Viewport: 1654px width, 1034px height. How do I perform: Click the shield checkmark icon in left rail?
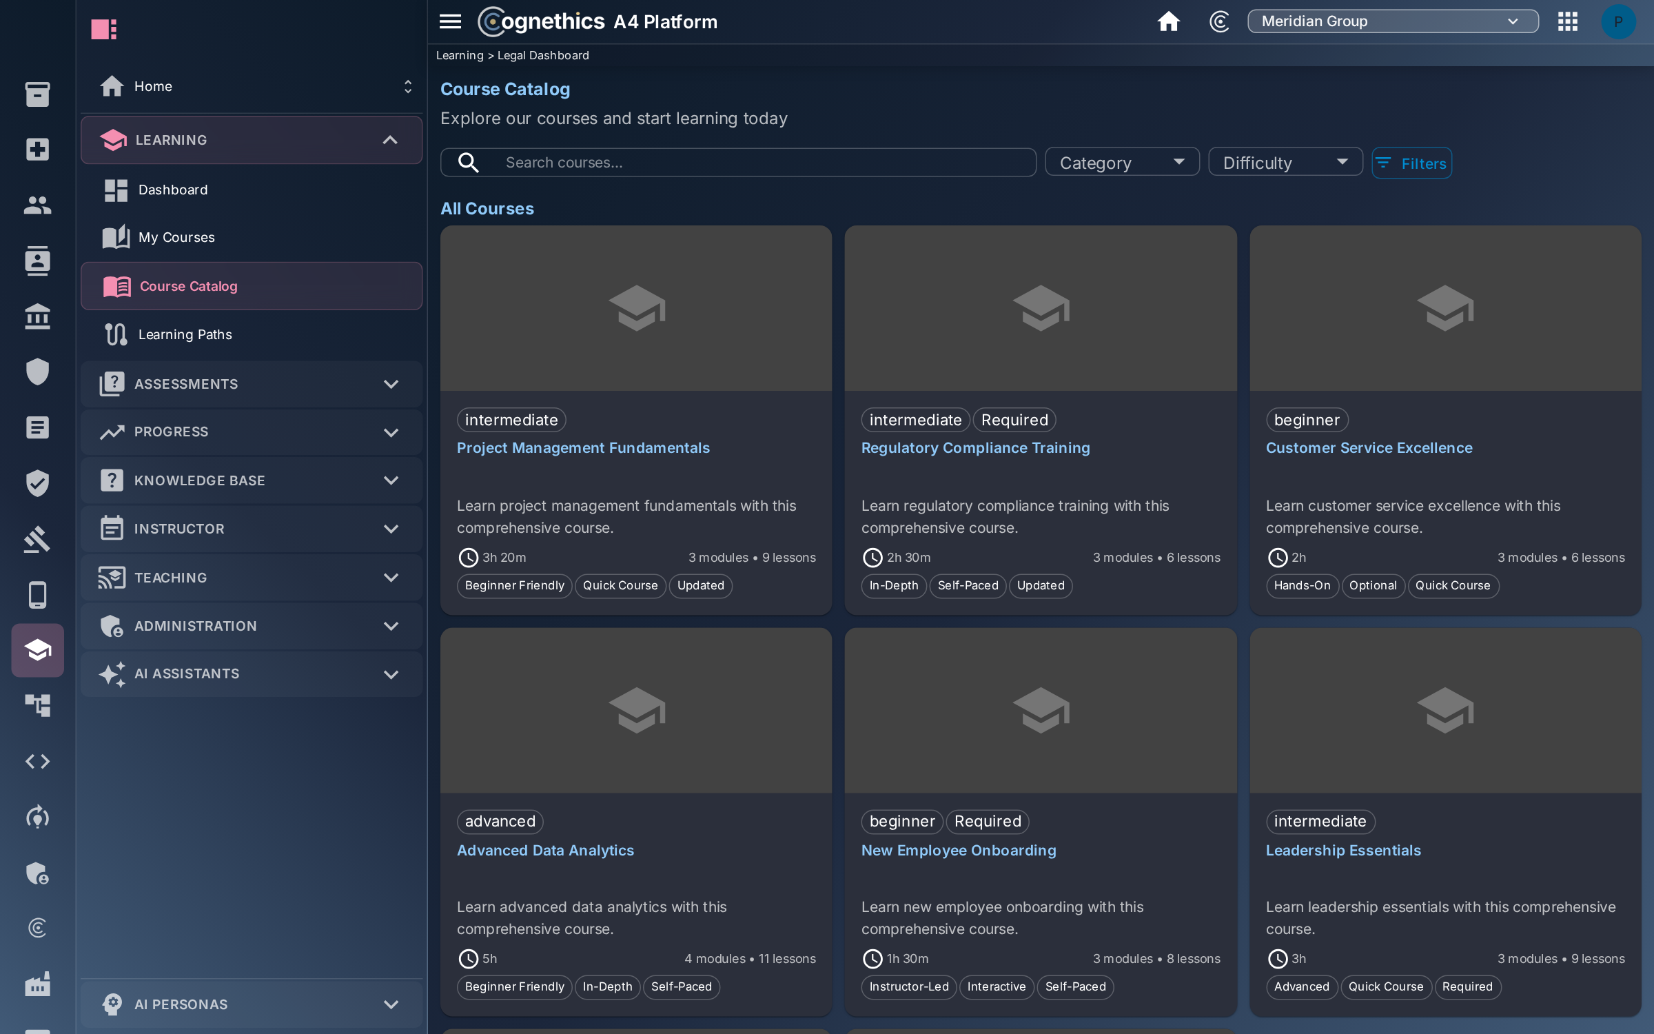(x=37, y=483)
